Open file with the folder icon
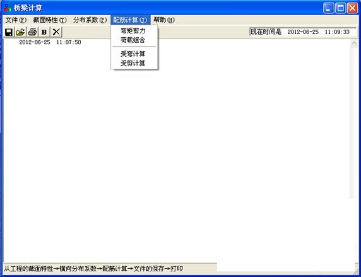This screenshot has width=361, height=277. pos(20,32)
